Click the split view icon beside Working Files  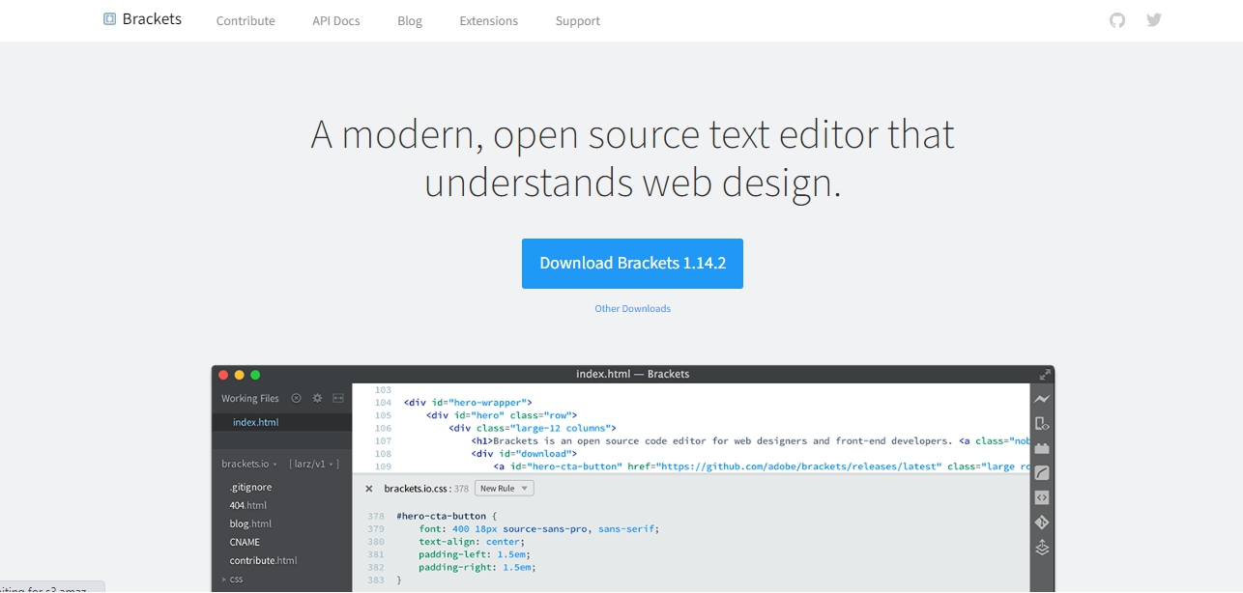point(338,398)
